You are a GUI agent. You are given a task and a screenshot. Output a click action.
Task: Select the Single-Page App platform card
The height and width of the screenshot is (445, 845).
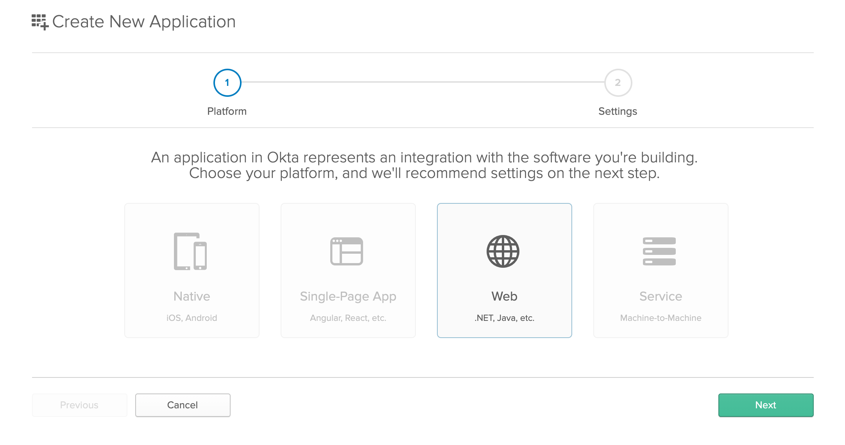(348, 270)
